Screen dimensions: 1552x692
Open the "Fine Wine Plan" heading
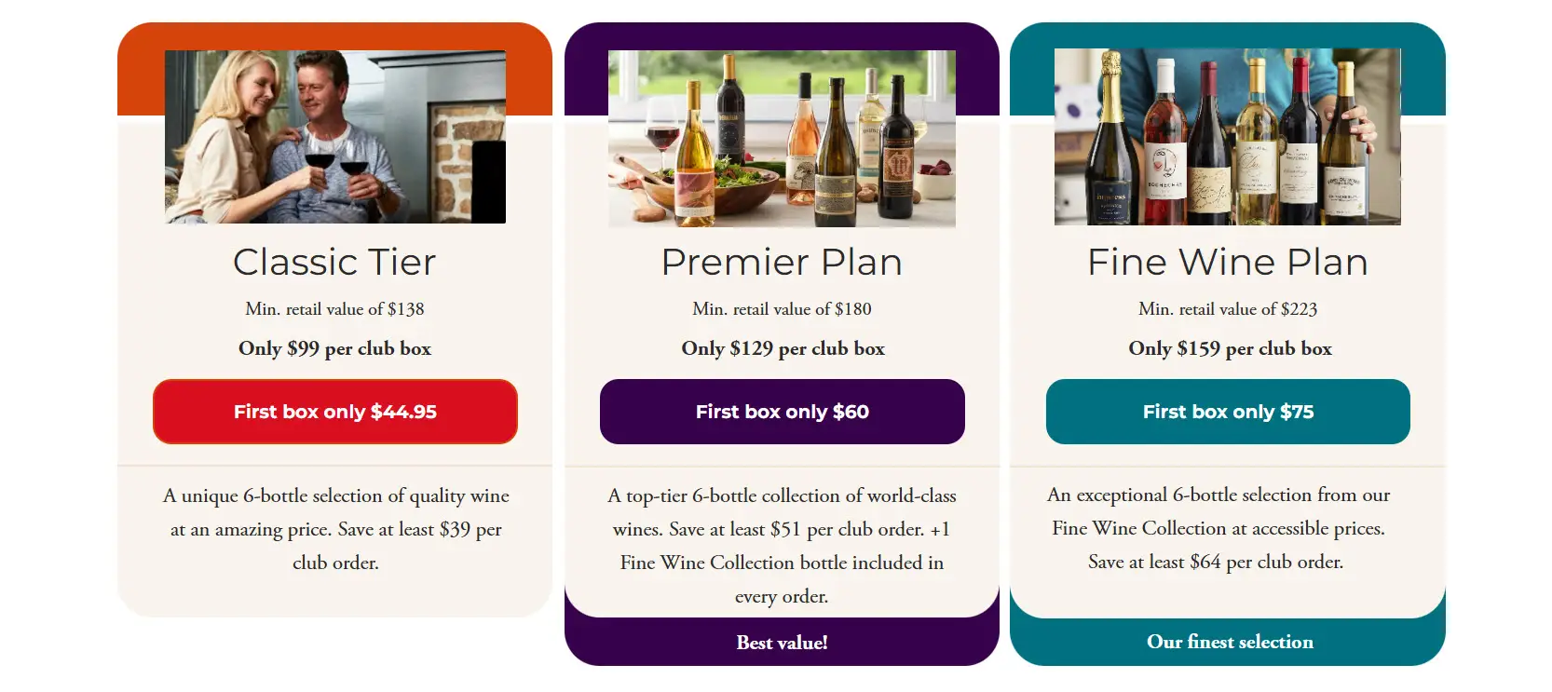tap(1228, 263)
